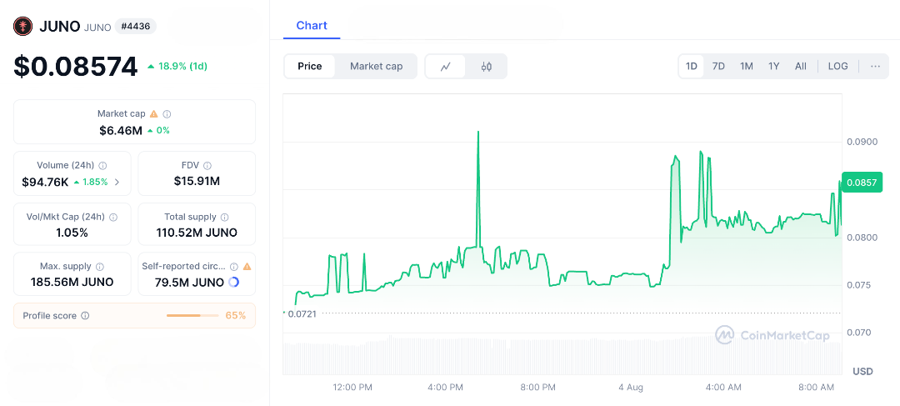Viewport: 900px width, 406px height.
Task: Click the 0.0900 y-axis label
Action: (862, 142)
